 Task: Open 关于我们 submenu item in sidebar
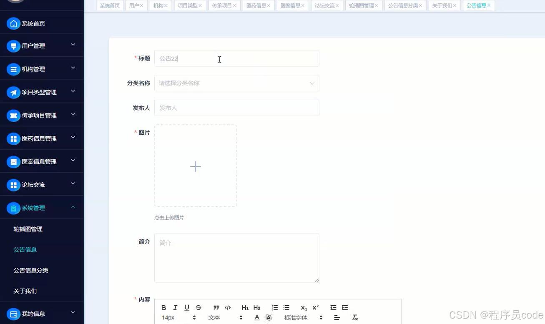coord(42,291)
